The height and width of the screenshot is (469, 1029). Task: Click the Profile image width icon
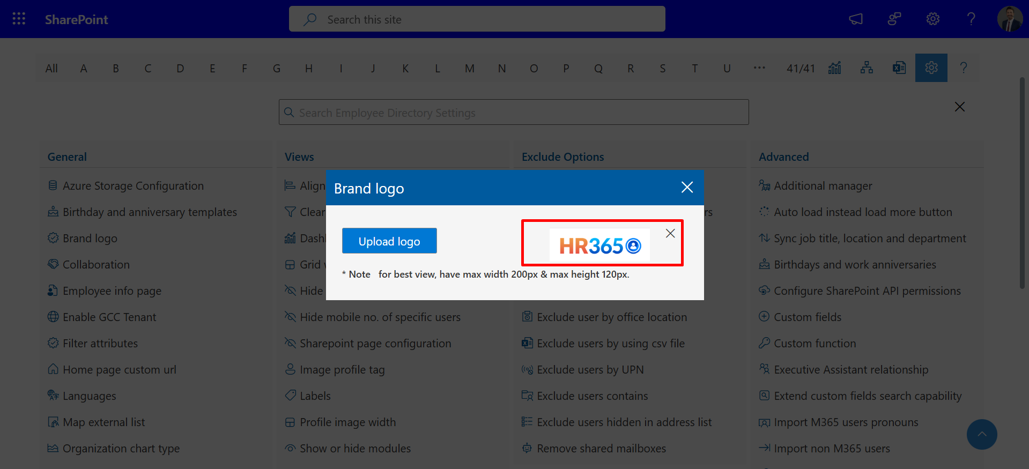point(290,422)
